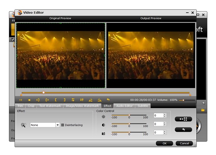Decrease the saturation value with the down stepper

point(165,133)
